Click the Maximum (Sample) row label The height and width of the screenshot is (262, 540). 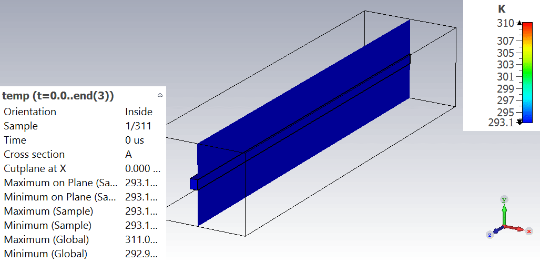point(48,211)
